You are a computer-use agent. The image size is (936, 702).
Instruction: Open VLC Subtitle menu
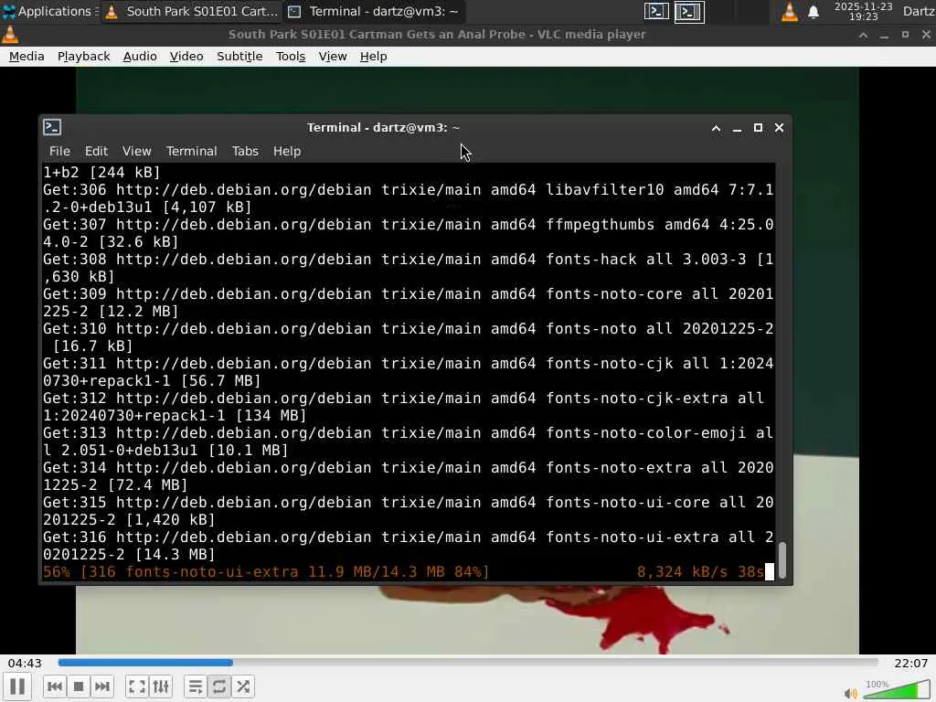[239, 56]
